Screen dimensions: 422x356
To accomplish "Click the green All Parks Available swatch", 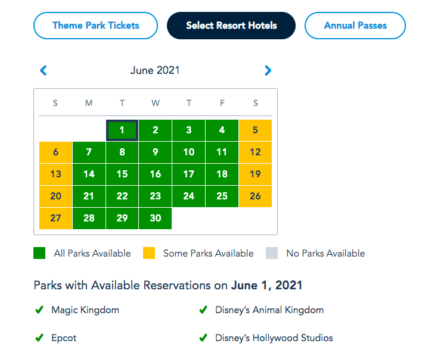I will 39,253.
